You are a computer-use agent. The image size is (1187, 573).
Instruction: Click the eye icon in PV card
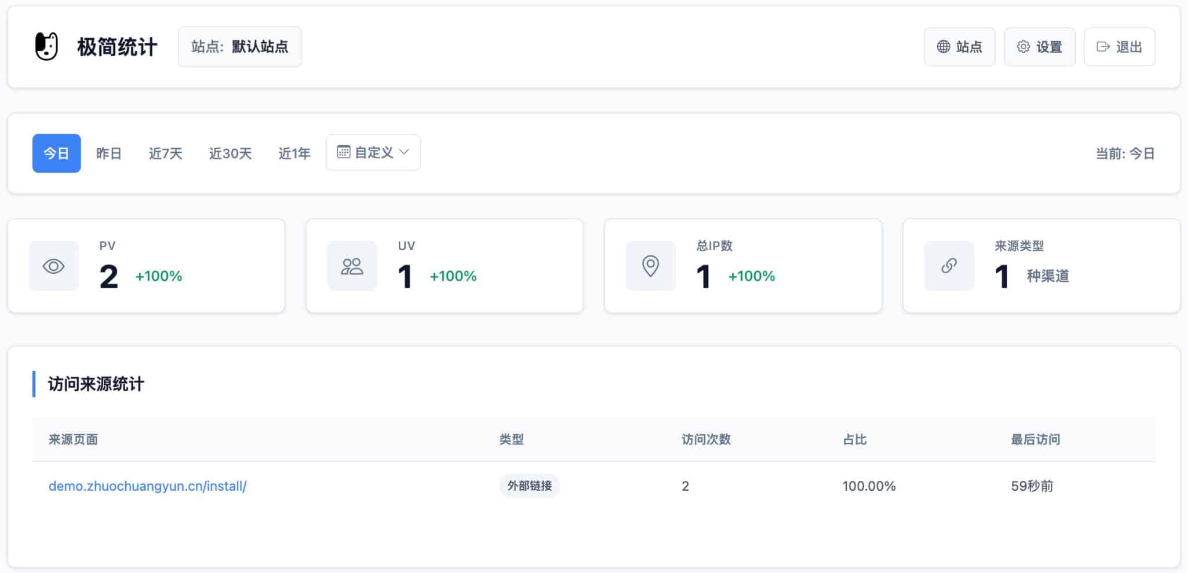(54, 266)
